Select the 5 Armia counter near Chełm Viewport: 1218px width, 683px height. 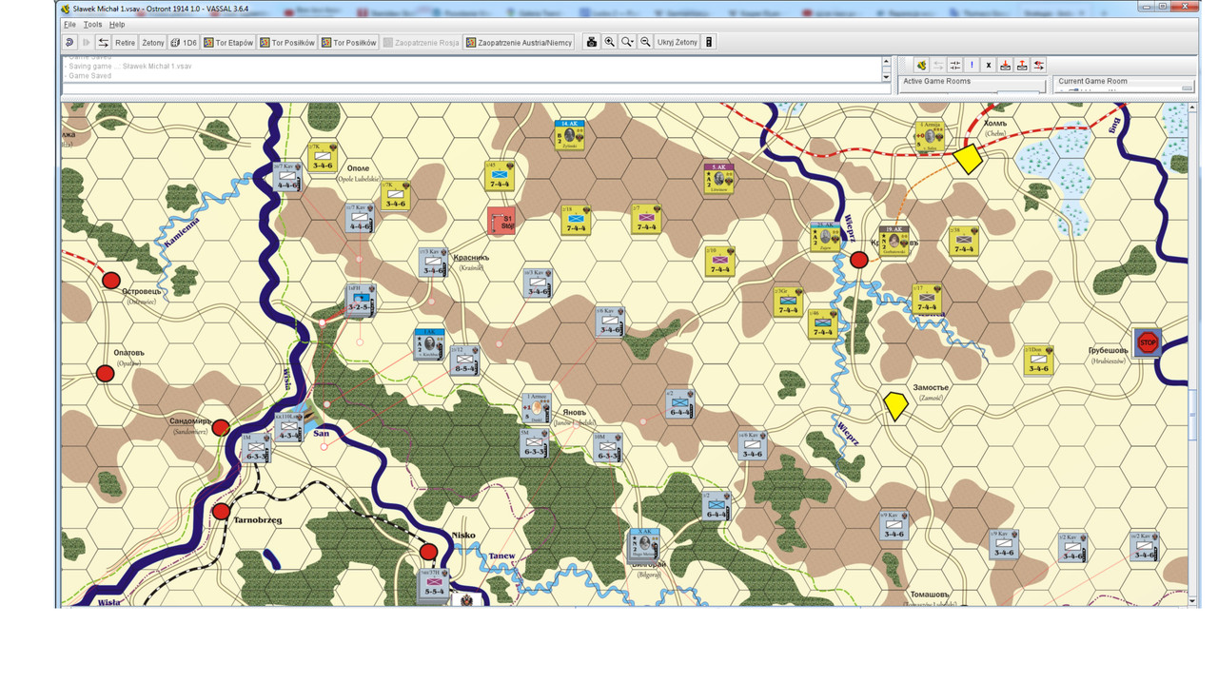(x=930, y=136)
